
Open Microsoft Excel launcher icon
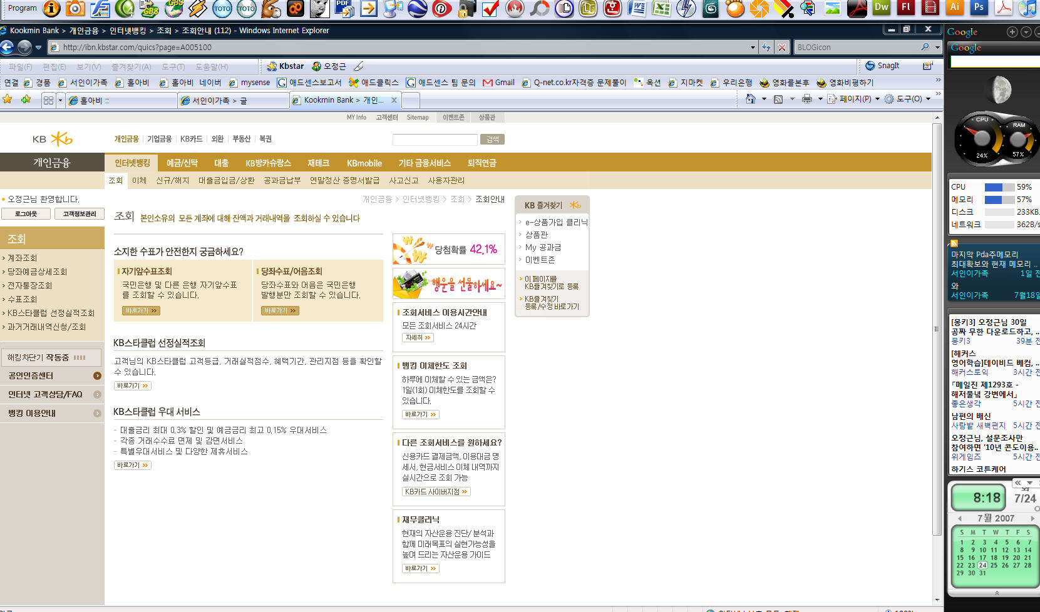662,8
